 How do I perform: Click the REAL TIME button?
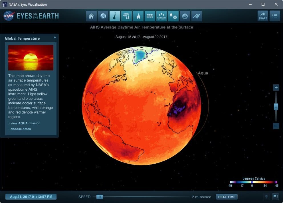[x=227, y=197]
